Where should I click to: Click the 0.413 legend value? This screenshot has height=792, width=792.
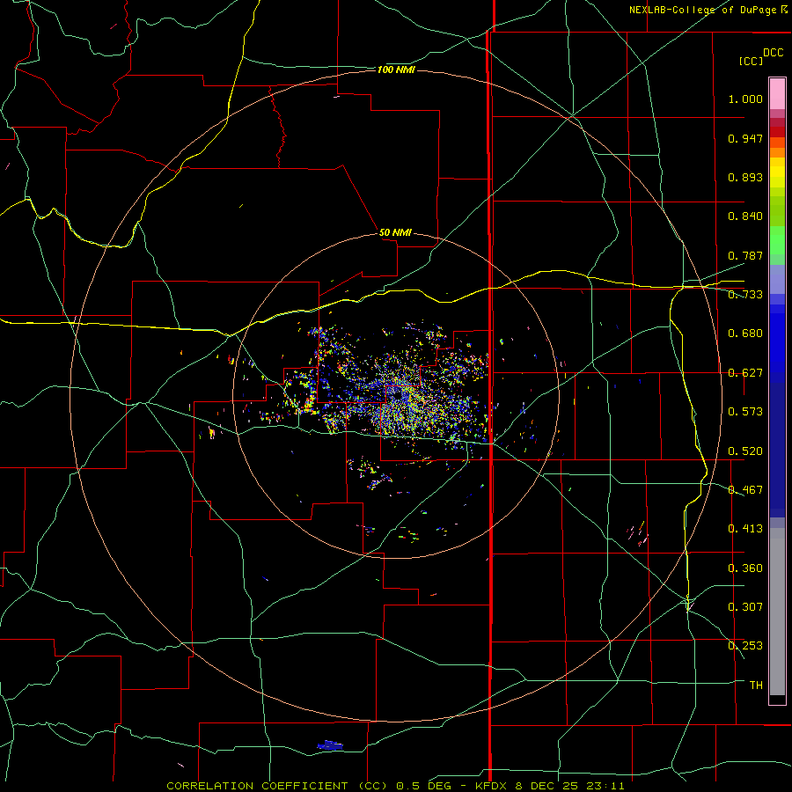(745, 529)
